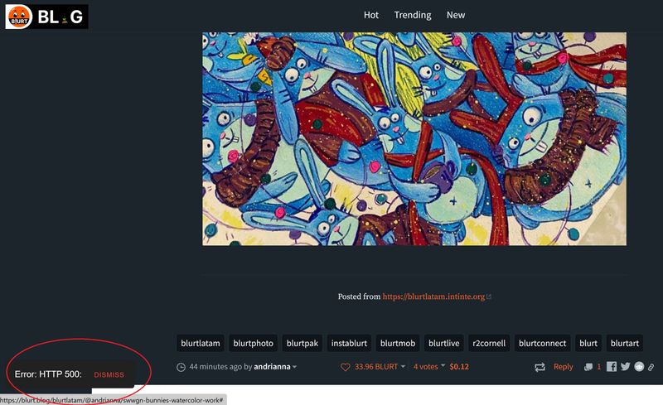
Task: Dismiss the HTTP 500 error
Action: pos(109,374)
